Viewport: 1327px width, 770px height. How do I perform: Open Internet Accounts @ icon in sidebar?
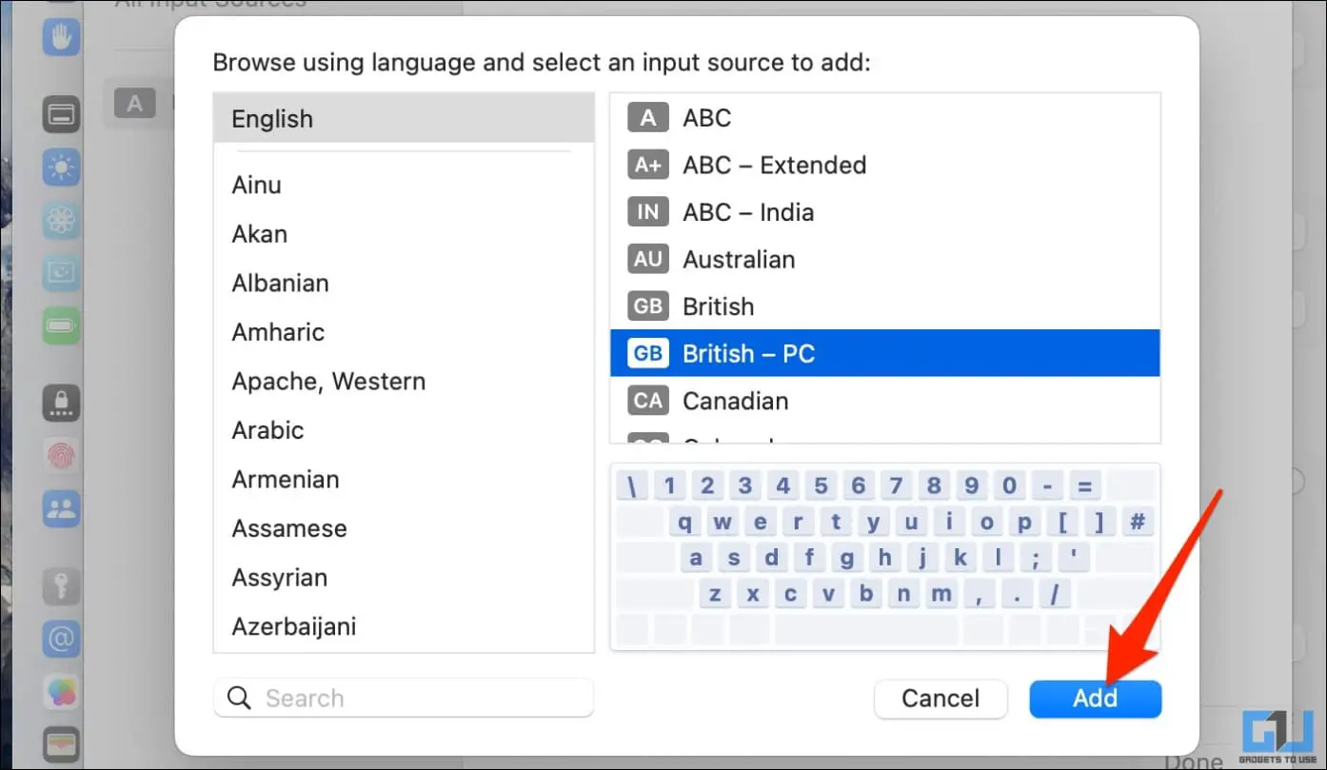61,640
